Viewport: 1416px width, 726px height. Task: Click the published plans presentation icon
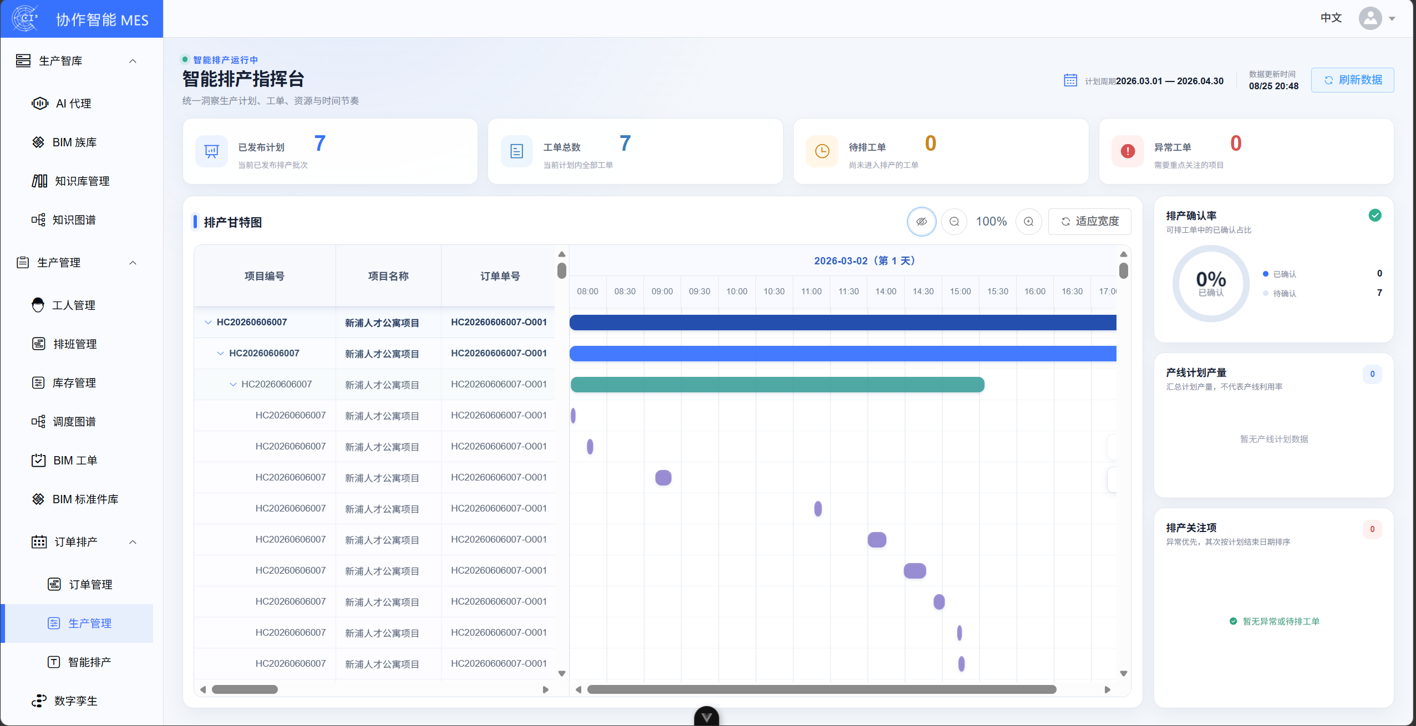coord(211,151)
